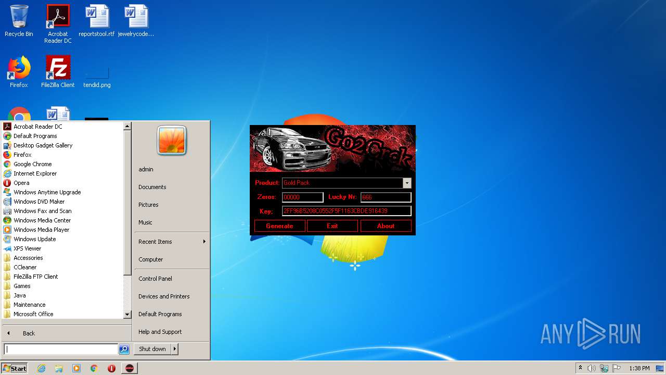Image resolution: width=666 pixels, height=375 pixels.
Task: Click the keygen app taskbar icon
Action: [129, 368]
